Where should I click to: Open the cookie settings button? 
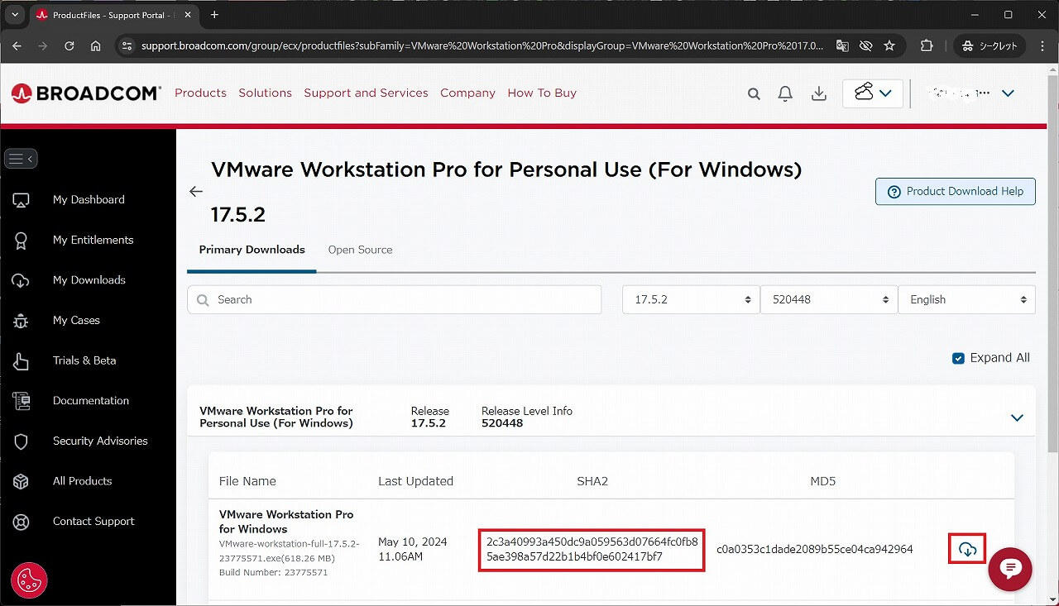[29, 580]
